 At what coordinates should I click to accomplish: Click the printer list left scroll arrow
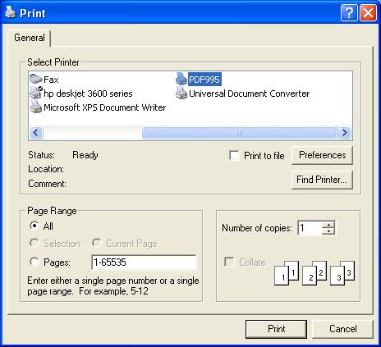click(x=36, y=133)
